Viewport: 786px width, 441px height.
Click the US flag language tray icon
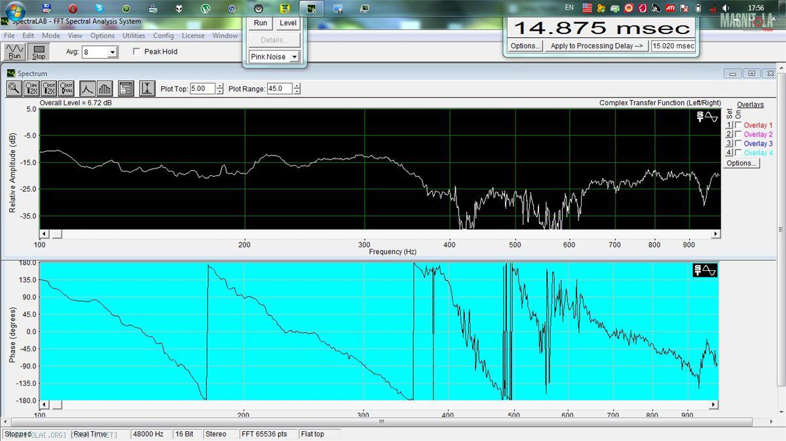click(x=587, y=8)
